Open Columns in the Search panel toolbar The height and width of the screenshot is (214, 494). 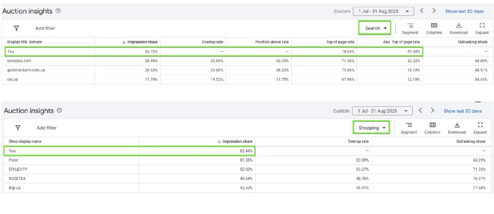point(434,29)
